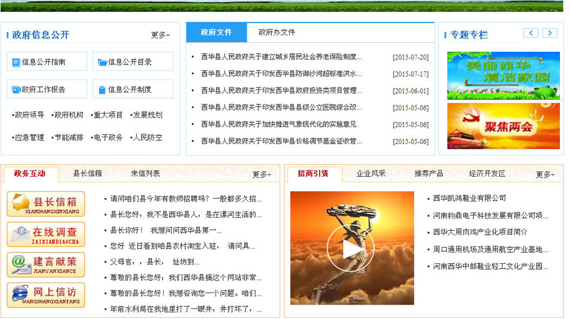Click the 聚焦两会 banner image
The width and height of the screenshot is (570, 319).
[x=503, y=126]
